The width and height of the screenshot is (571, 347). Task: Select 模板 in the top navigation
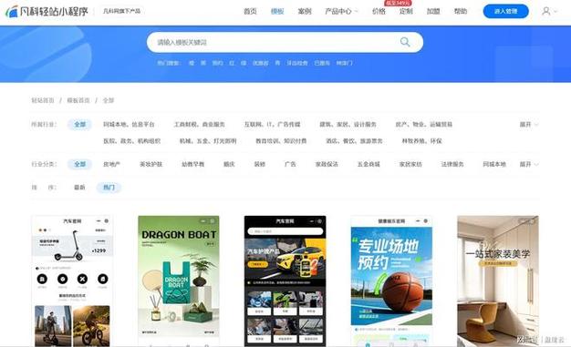click(x=277, y=11)
